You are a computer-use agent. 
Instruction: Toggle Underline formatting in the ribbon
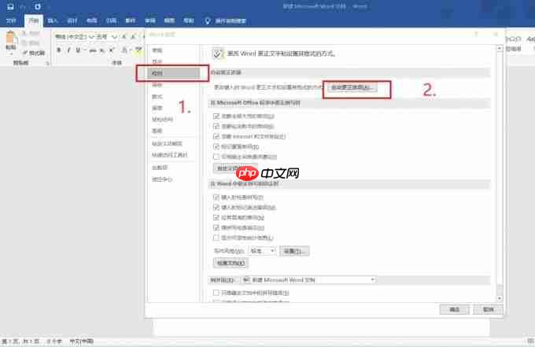tap(78, 50)
